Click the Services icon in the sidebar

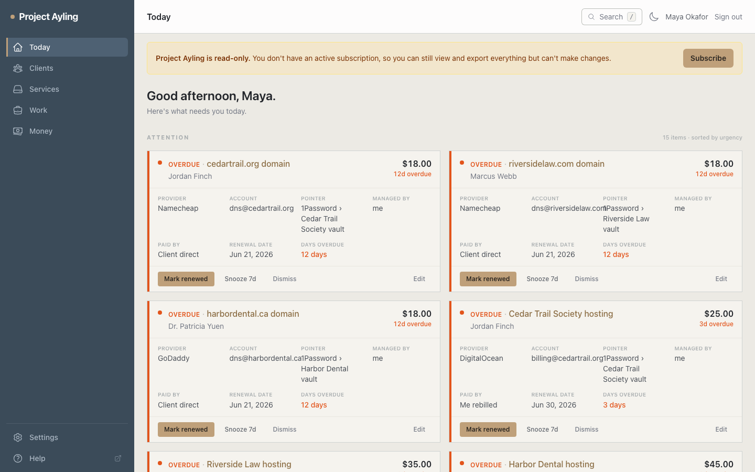(x=18, y=89)
